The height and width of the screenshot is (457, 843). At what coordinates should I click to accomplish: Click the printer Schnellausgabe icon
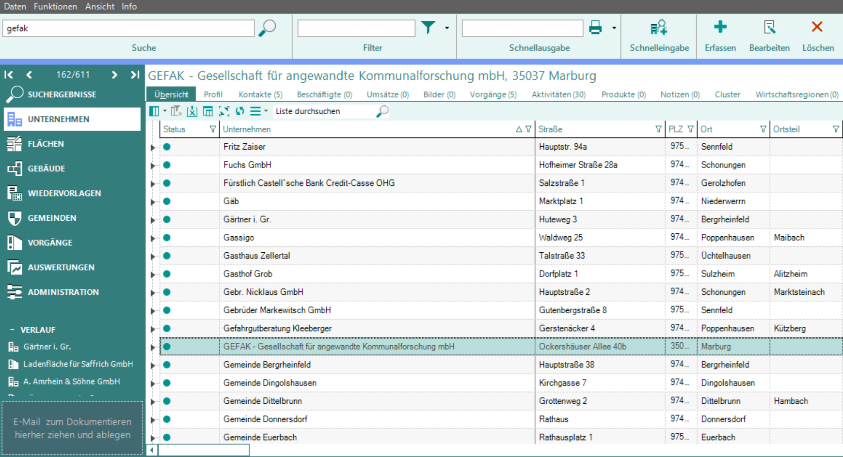click(595, 28)
